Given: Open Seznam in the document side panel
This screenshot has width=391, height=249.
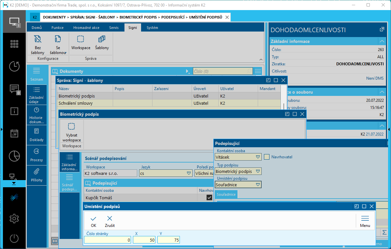Looking at the screenshot, I should pos(36,74).
